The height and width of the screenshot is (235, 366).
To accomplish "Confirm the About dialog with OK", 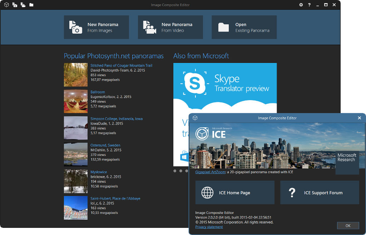I will tap(348, 226).
